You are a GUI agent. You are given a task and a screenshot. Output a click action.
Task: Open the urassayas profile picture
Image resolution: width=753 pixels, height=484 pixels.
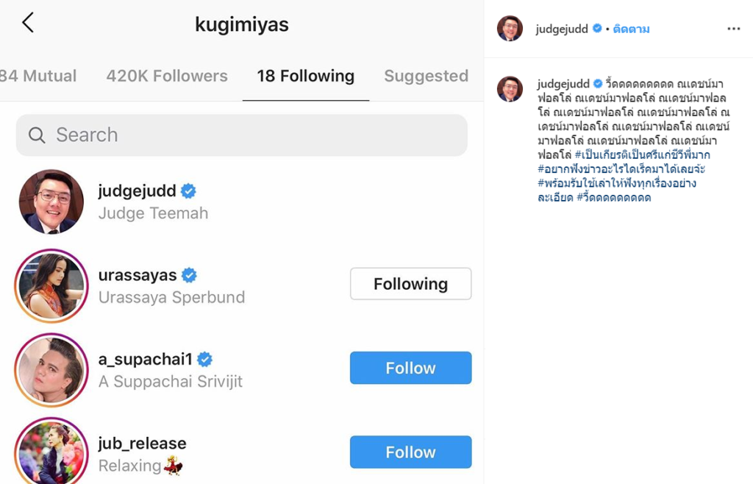click(51, 285)
